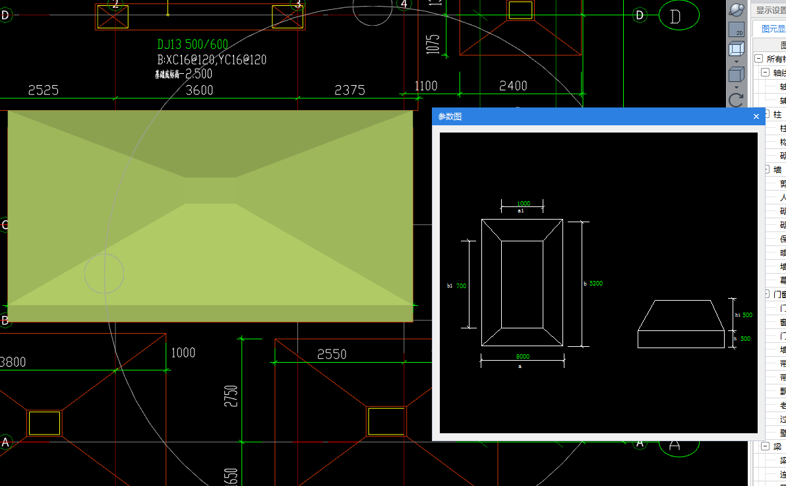Collapse the 所有 root tree node

[759, 59]
